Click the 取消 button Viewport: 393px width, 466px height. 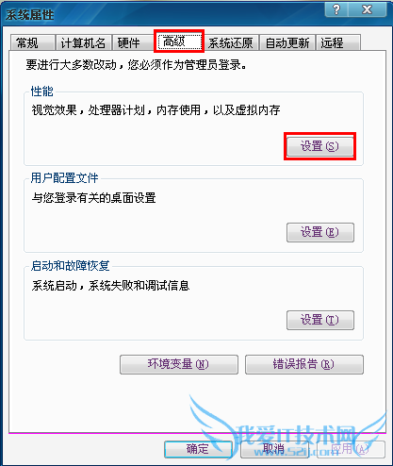274,449
